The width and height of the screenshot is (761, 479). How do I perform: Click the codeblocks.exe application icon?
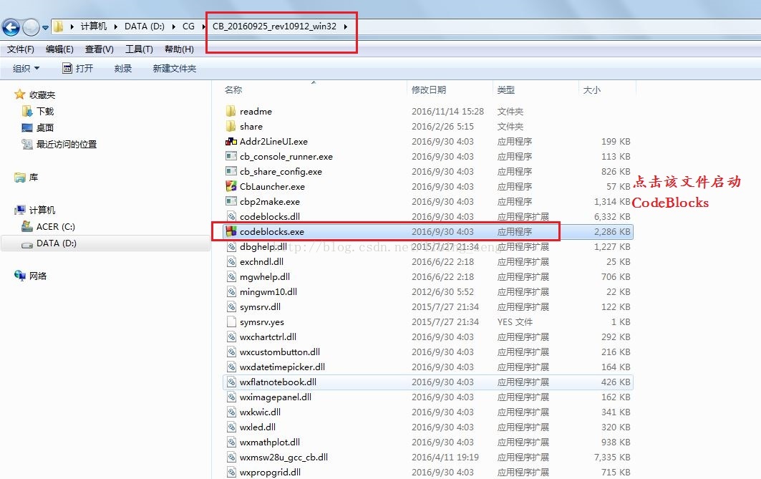(x=231, y=231)
